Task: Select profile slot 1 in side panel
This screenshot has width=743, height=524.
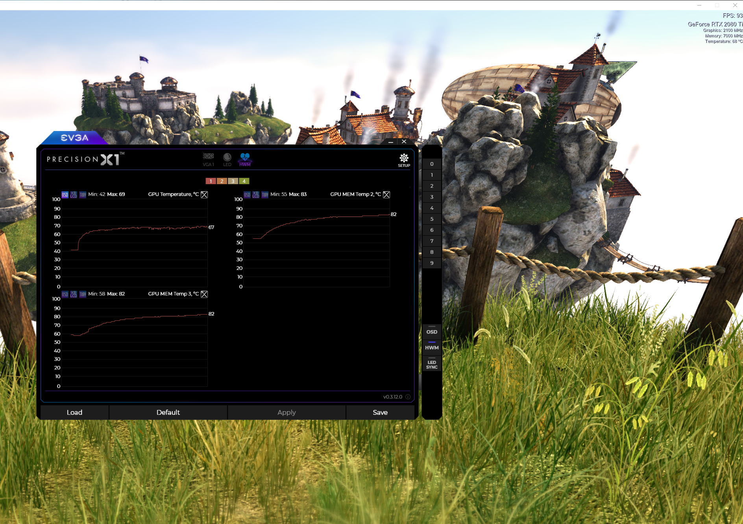Action: pyautogui.click(x=432, y=175)
